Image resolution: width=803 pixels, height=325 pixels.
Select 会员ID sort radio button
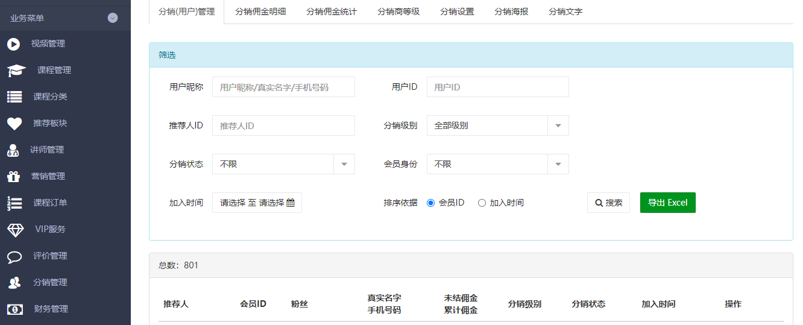click(430, 203)
